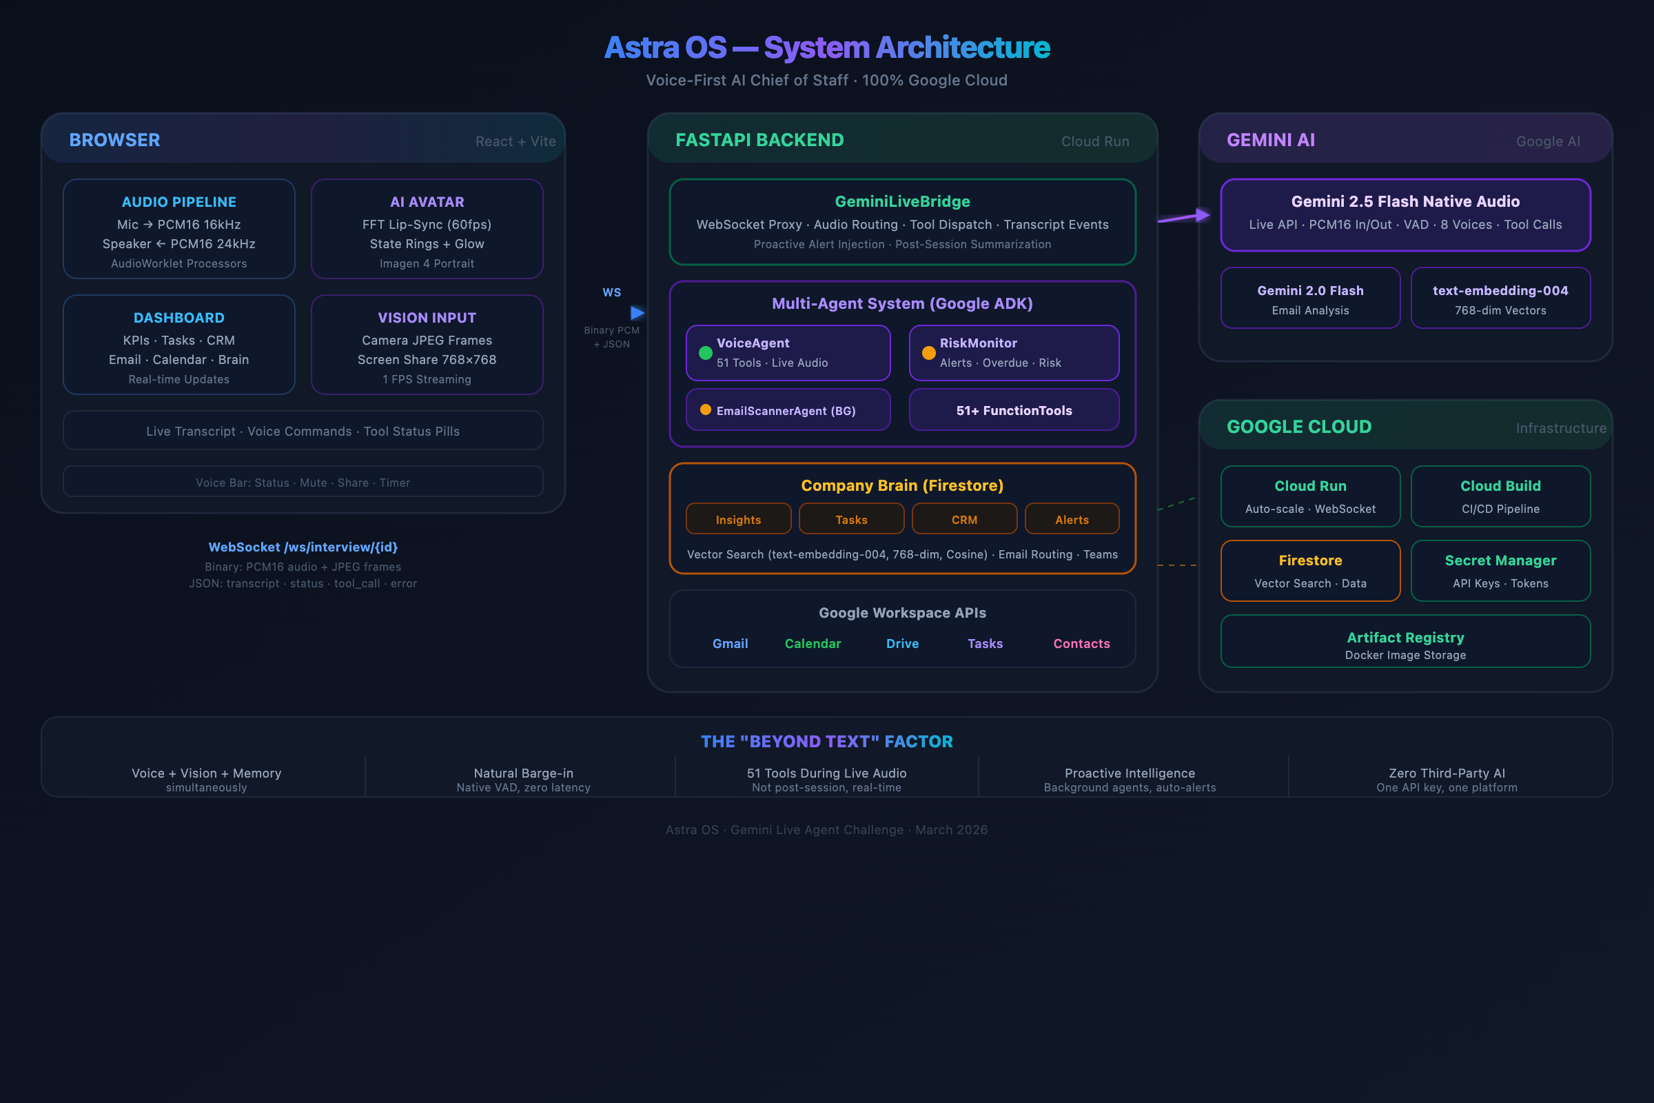Click the orange RiskMonitor status dot
This screenshot has height=1103, width=1654.
click(x=928, y=353)
